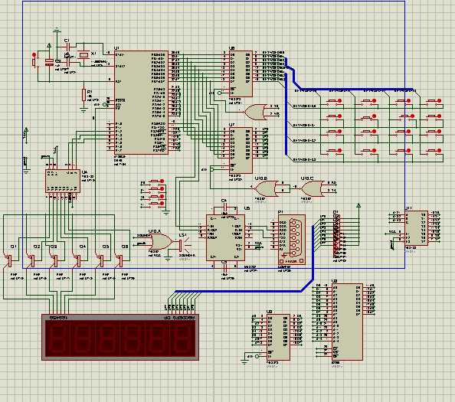Select the U11 decoder chip

(x=416, y=228)
